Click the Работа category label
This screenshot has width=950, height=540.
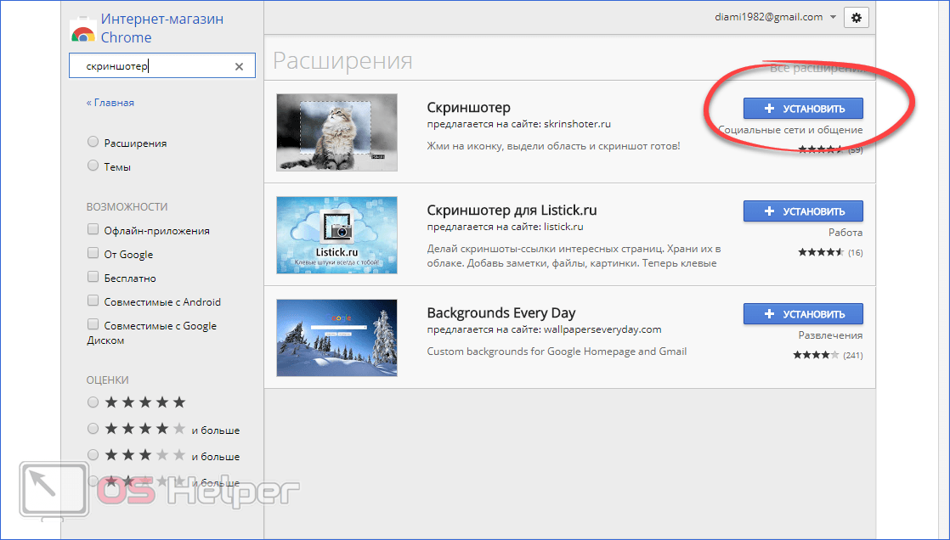845,233
